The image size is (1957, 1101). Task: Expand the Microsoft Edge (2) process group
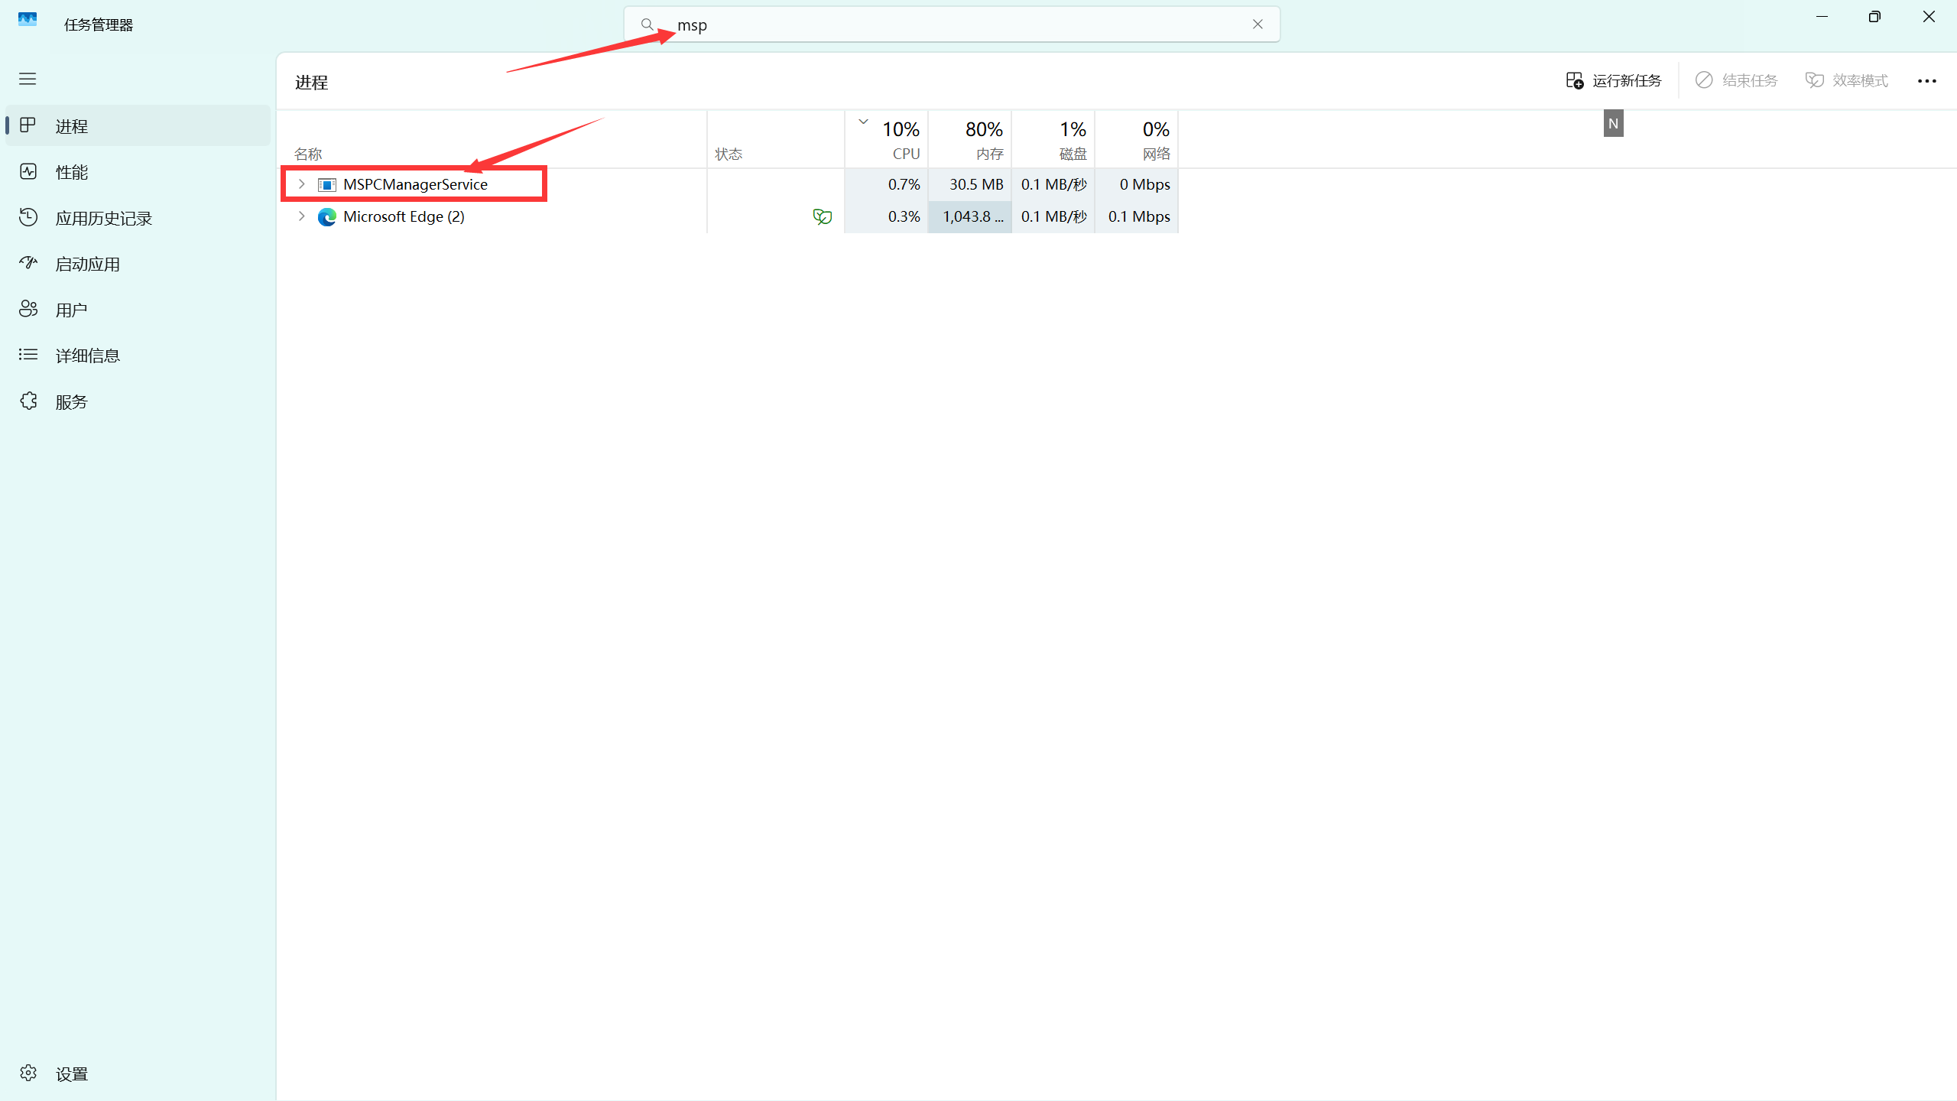[301, 216]
